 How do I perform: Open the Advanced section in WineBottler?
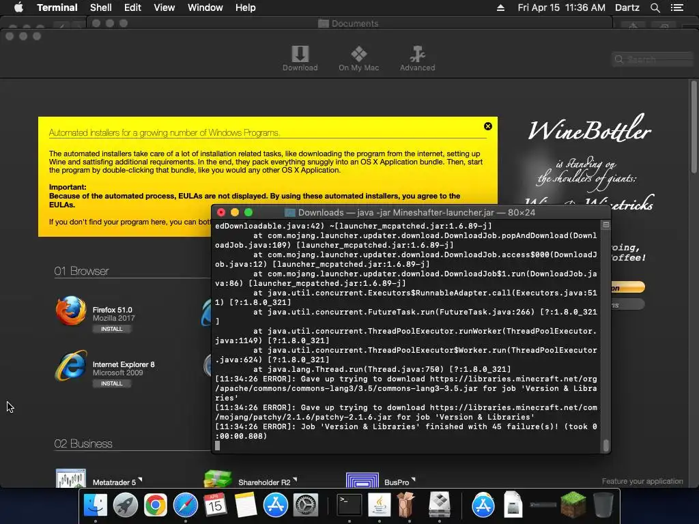[x=417, y=59]
